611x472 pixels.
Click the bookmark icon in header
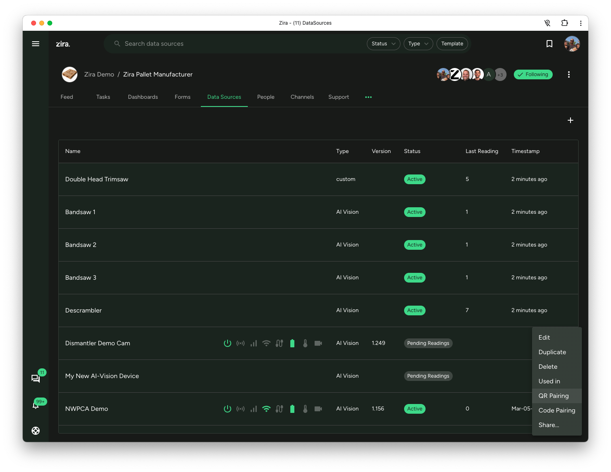[x=549, y=44]
